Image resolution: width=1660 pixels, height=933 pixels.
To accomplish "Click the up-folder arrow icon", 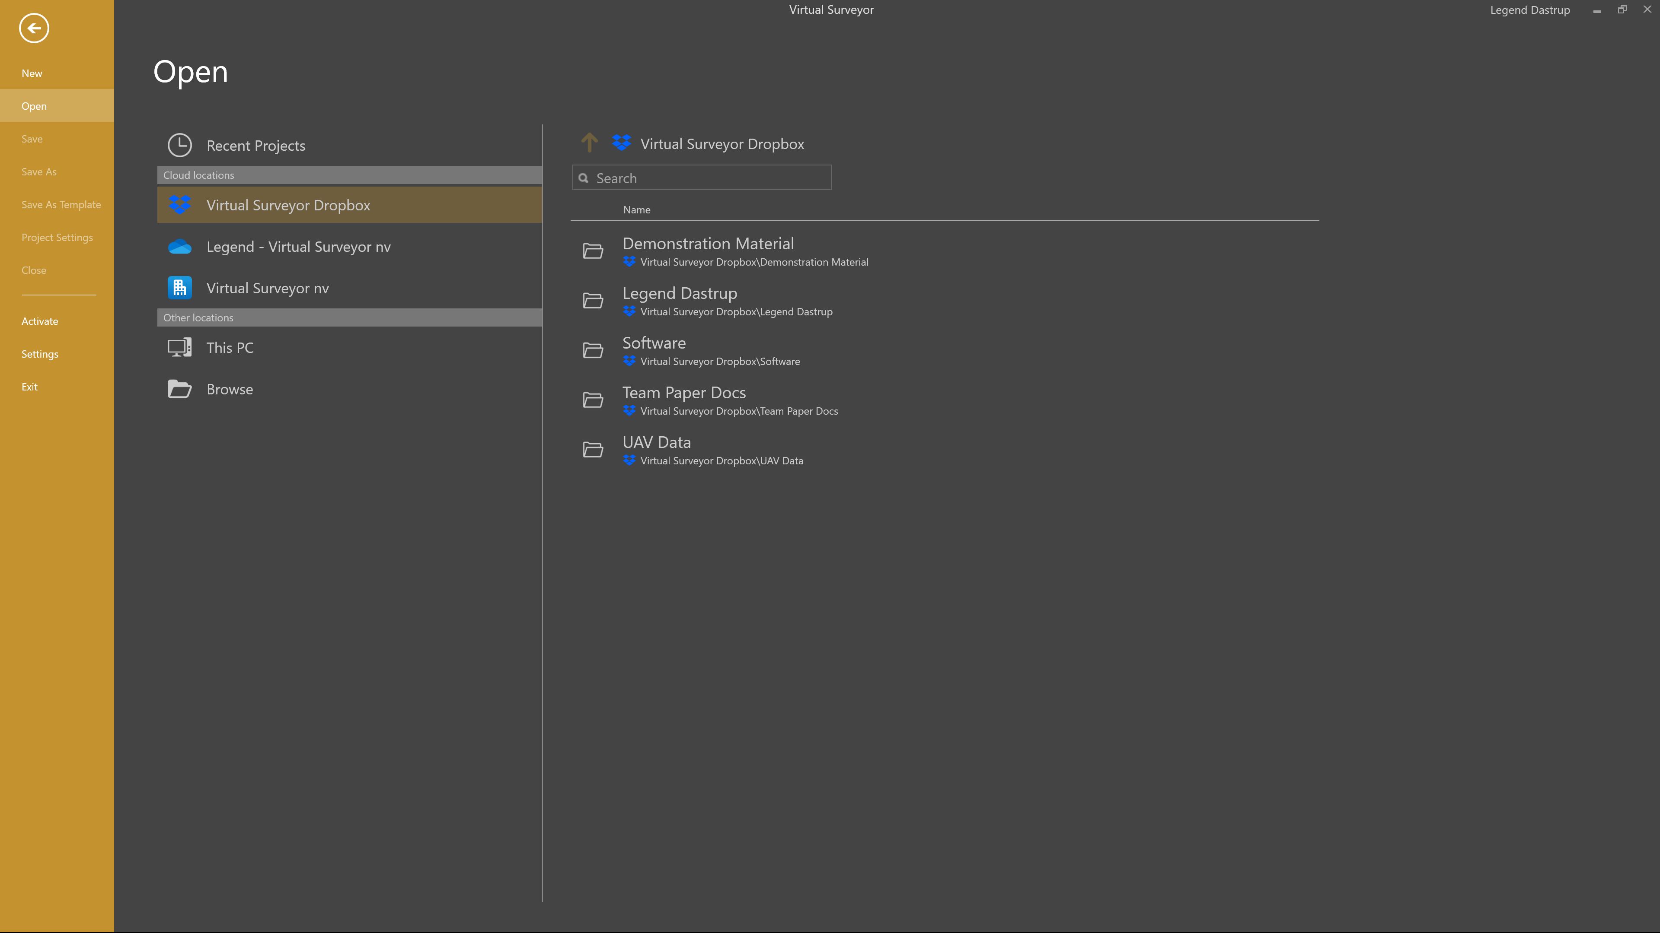I will (x=589, y=143).
